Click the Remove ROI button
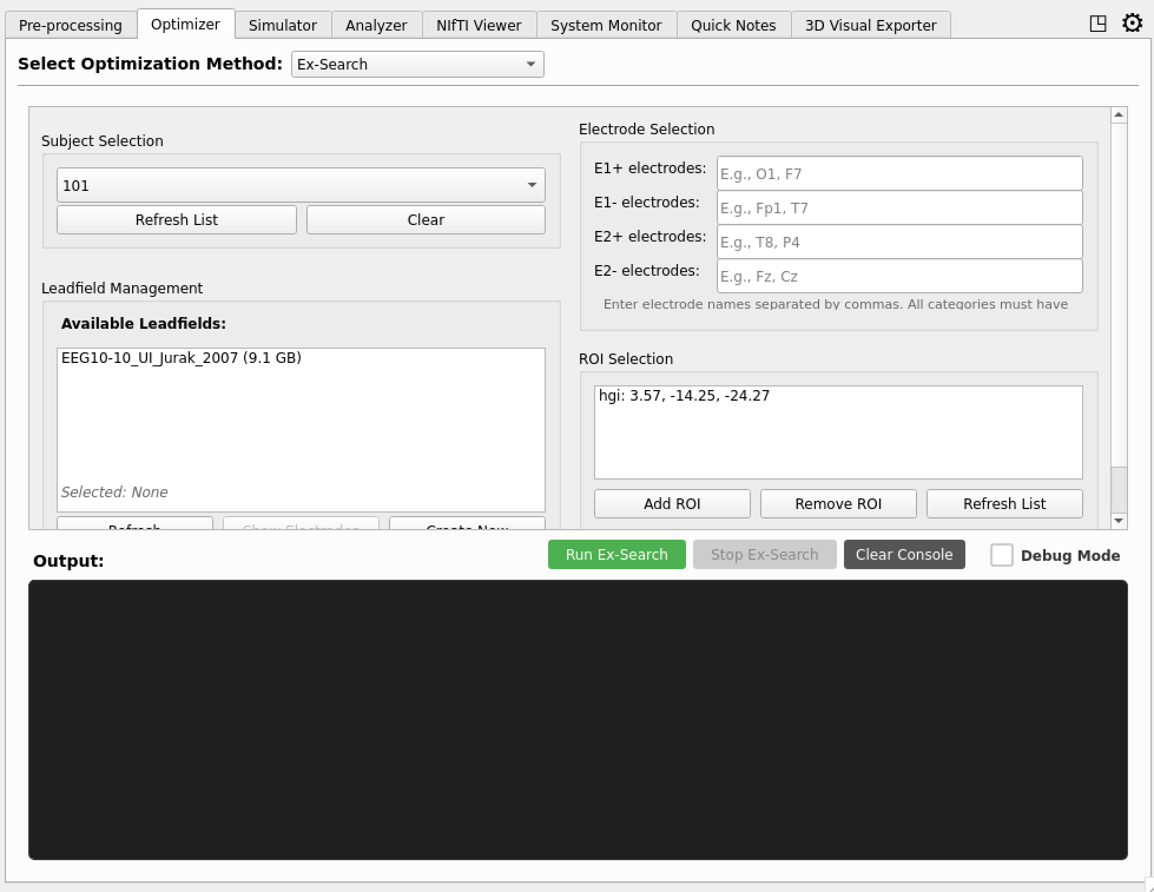Viewport: 1154px width, 892px height. [838, 503]
